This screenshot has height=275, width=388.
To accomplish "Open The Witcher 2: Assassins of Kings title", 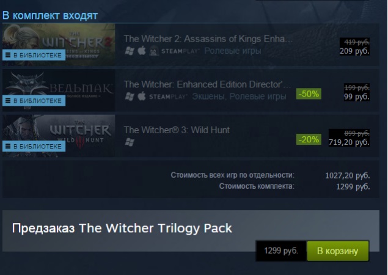I will coord(208,39).
